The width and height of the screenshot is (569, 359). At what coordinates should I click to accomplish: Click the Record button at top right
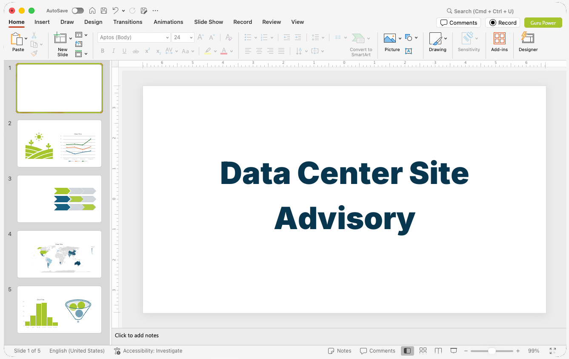[503, 23]
